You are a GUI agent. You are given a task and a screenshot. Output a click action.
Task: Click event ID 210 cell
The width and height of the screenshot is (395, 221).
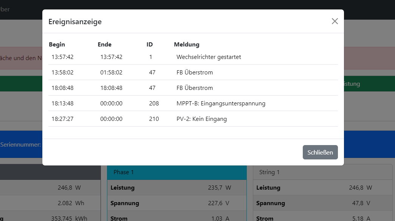(154, 119)
